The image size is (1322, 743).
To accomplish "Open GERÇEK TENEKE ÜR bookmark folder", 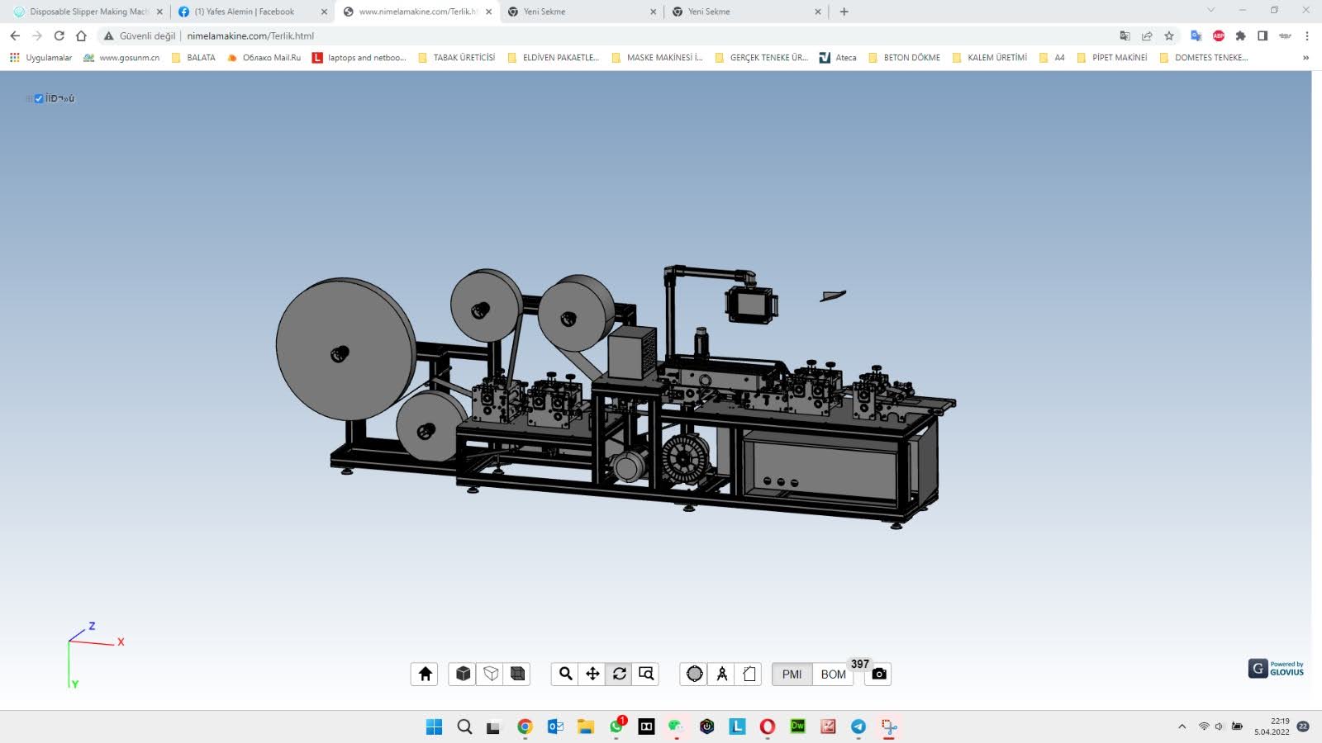I will pyautogui.click(x=761, y=58).
